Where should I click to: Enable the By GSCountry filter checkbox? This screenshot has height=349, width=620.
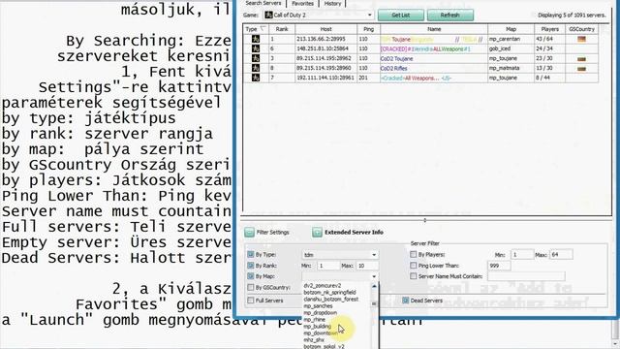point(250,287)
